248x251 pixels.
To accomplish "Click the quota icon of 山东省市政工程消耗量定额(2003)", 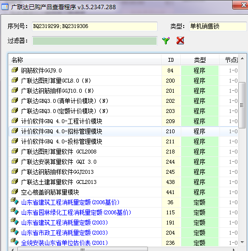I will [x=15, y=232].
